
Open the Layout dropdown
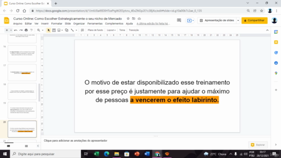point(111,30)
